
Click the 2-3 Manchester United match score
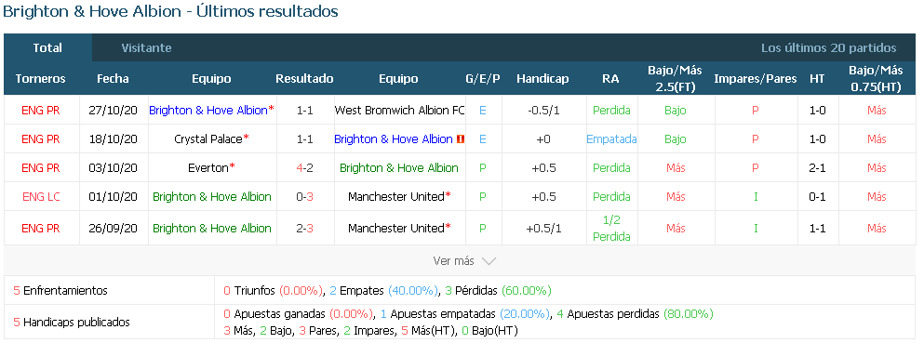(x=304, y=229)
